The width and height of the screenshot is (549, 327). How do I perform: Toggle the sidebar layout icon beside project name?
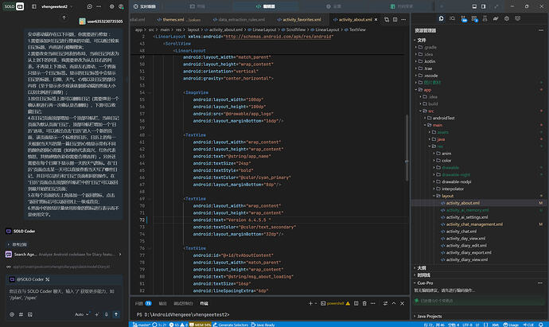click(x=34, y=6)
